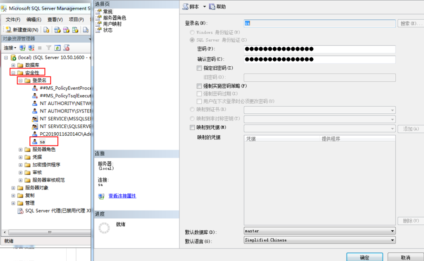Select the 常规 page icon

tap(99, 11)
